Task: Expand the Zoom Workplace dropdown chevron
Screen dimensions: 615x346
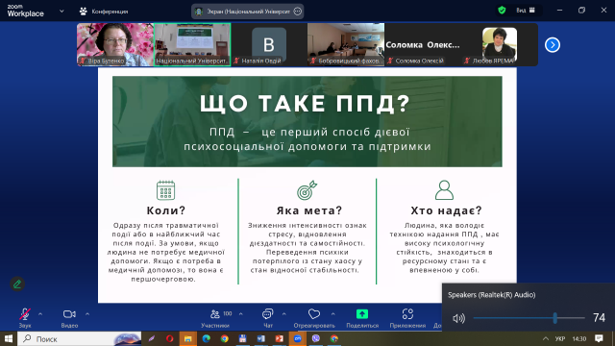Action: 61,12
